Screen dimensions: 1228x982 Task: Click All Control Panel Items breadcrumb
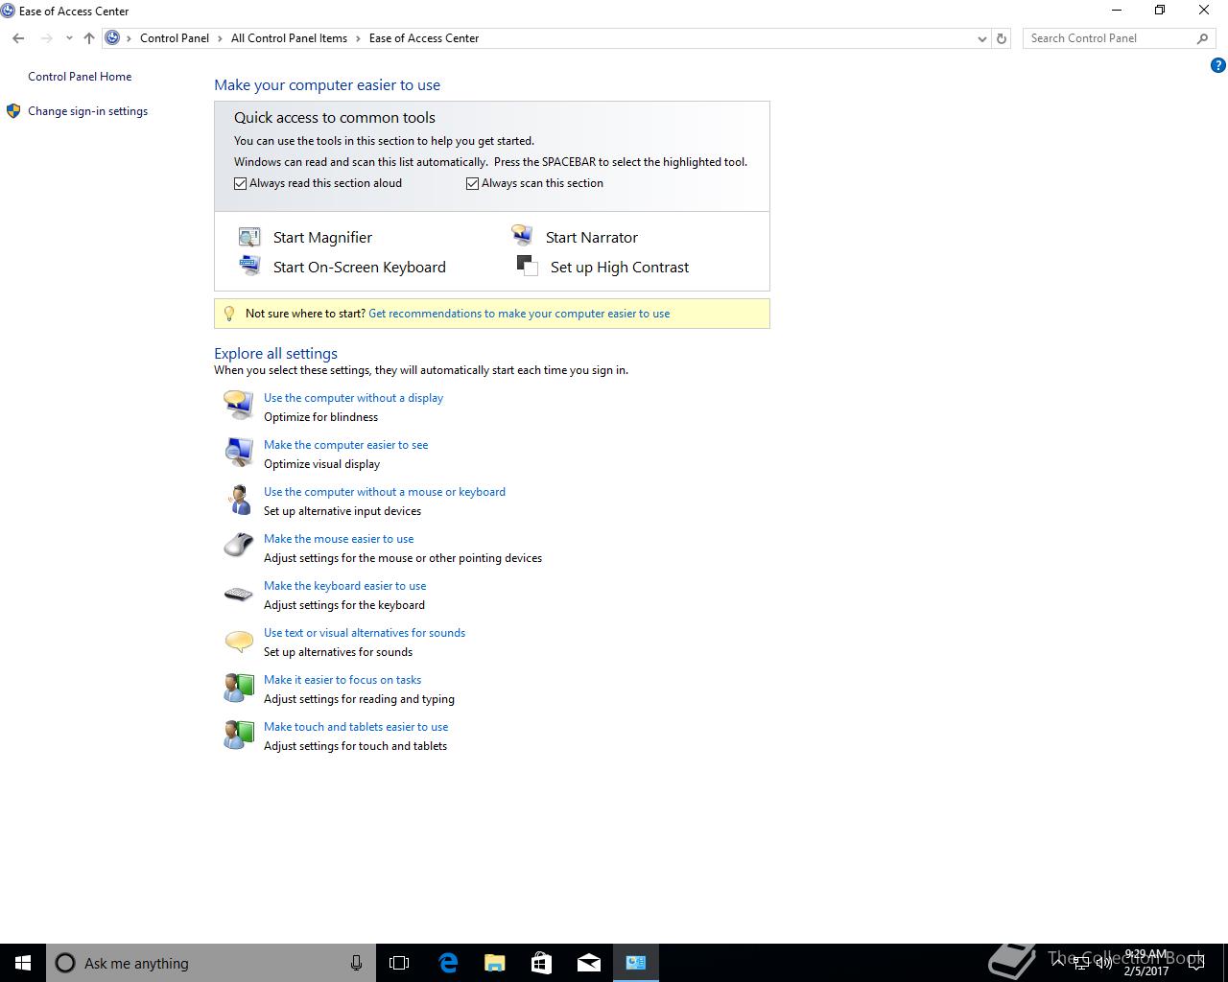coord(289,38)
